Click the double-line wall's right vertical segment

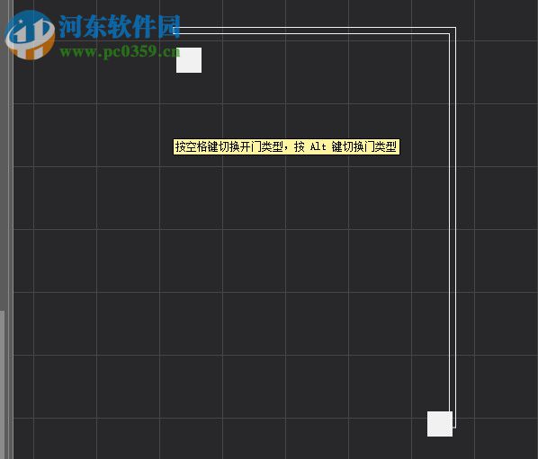tap(453, 227)
